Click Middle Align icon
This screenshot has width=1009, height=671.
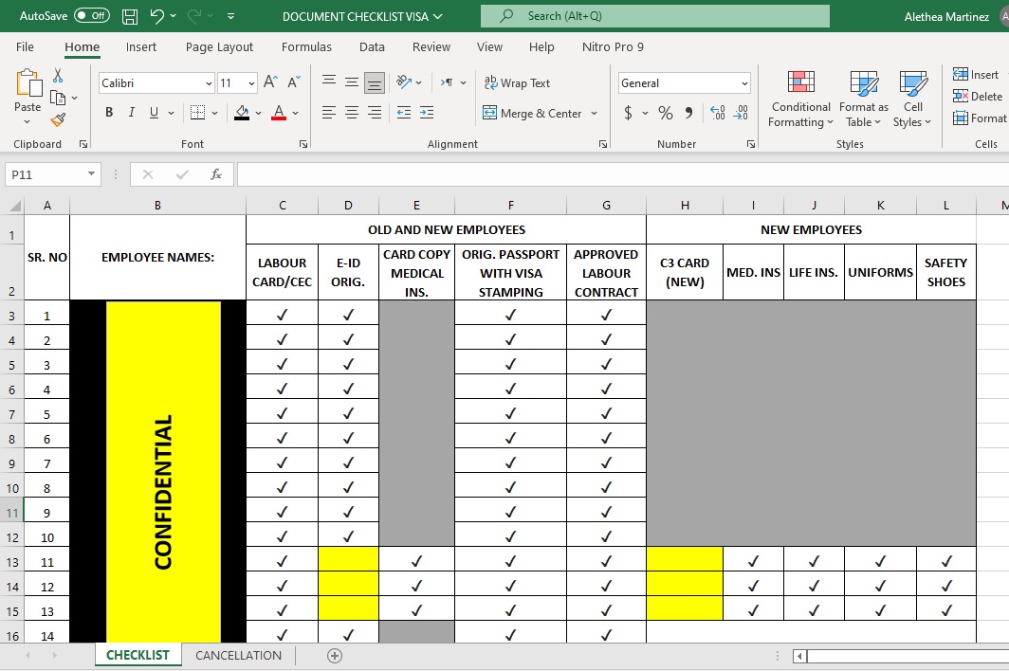tap(351, 82)
